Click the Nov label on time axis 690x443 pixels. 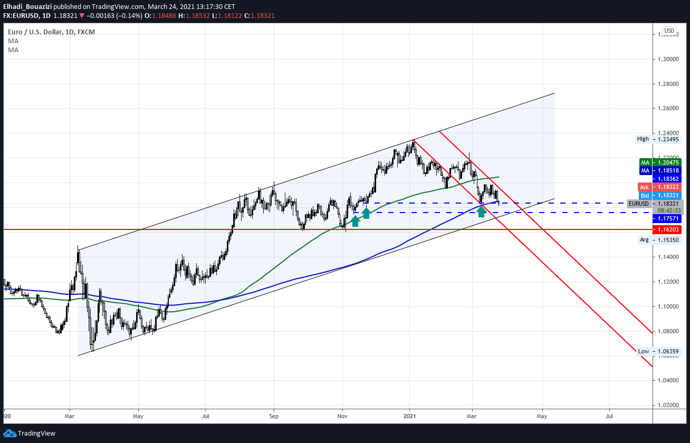pos(342,416)
